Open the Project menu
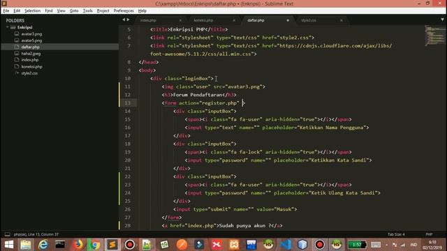 coord(103,11)
